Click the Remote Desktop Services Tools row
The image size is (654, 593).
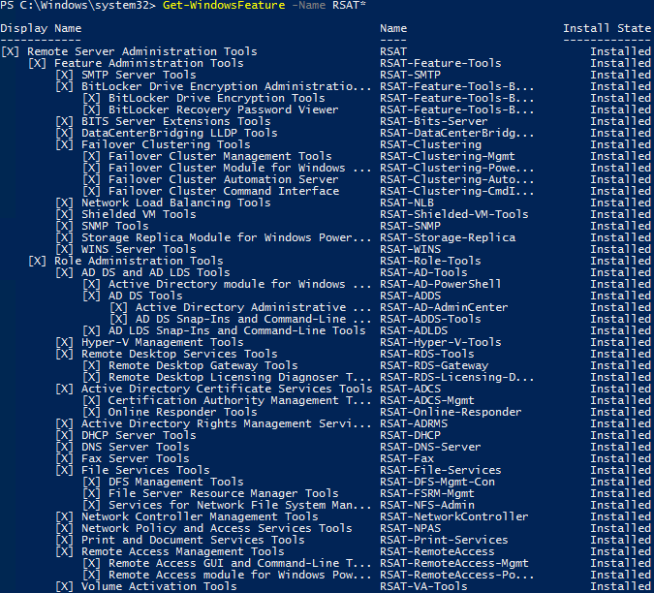[326, 354]
